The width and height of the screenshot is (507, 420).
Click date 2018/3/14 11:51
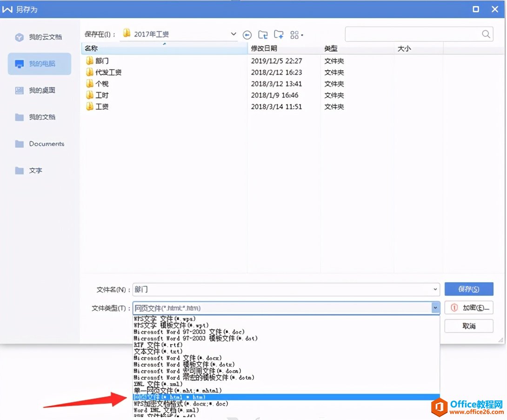[x=276, y=107]
